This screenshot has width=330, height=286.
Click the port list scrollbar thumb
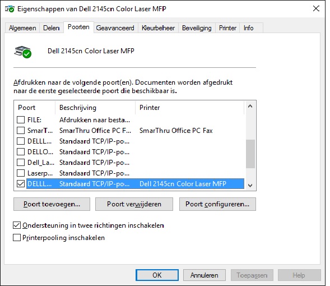[250, 154]
